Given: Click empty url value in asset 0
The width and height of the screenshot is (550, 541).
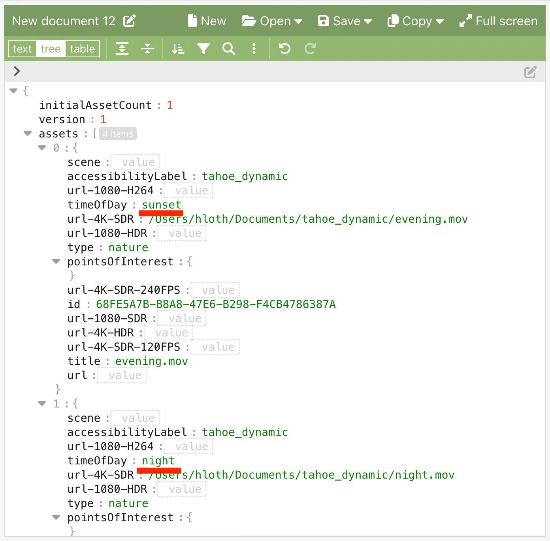Looking at the screenshot, I should tap(122, 375).
